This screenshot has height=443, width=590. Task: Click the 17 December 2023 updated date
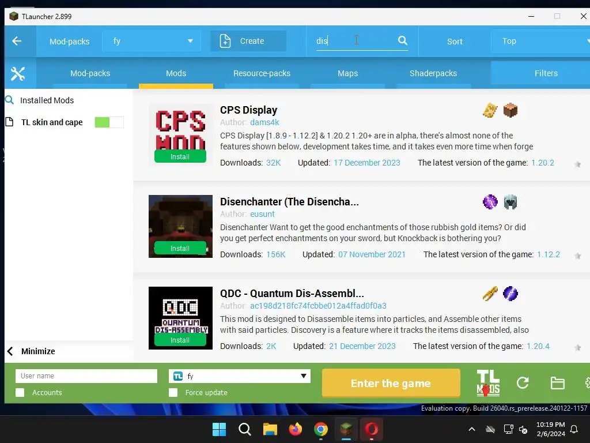click(x=367, y=163)
